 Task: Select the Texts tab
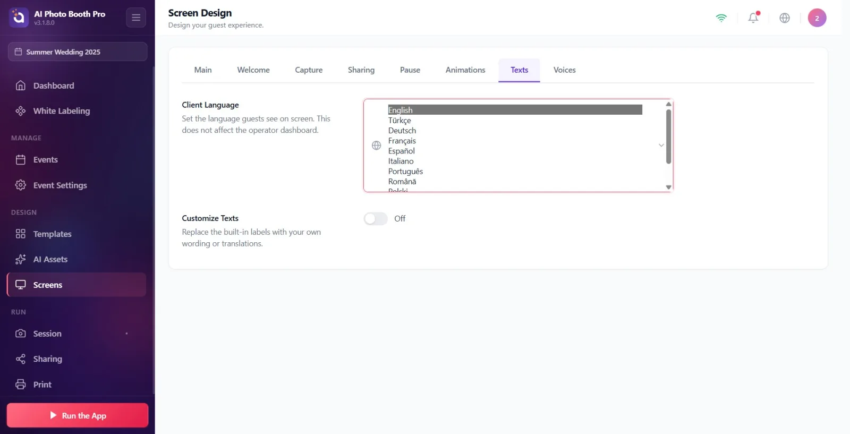coord(520,70)
